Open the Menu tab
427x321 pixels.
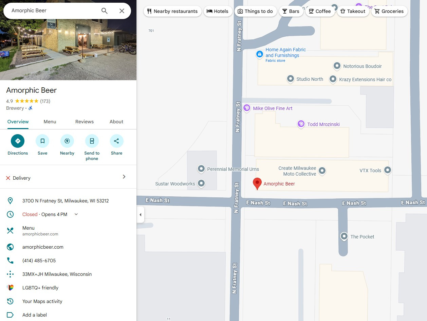pyautogui.click(x=50, y=122)
